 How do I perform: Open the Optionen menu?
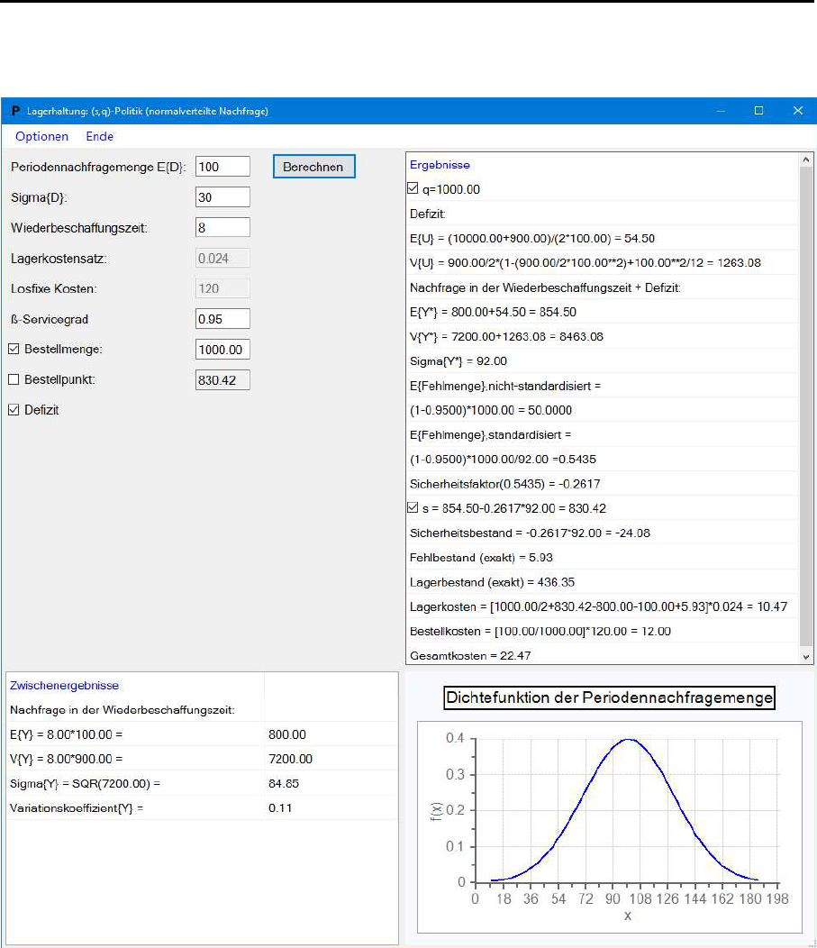41,137
